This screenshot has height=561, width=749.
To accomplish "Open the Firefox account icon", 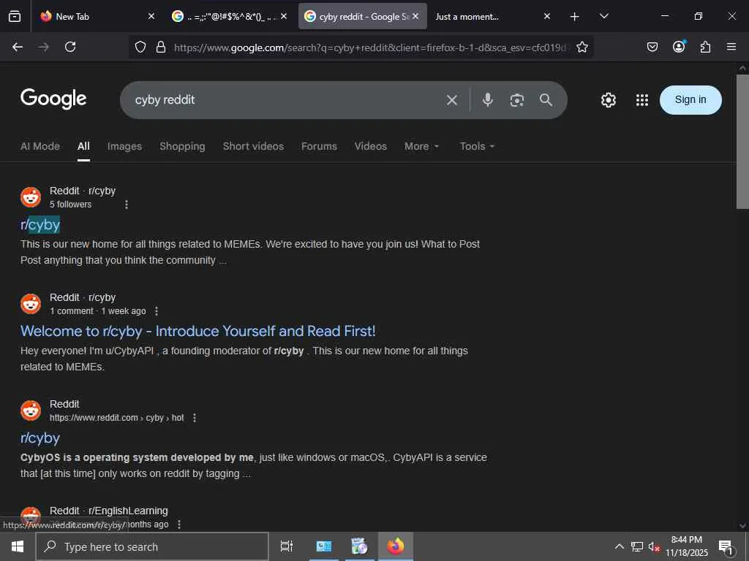I will click(679, 46).
